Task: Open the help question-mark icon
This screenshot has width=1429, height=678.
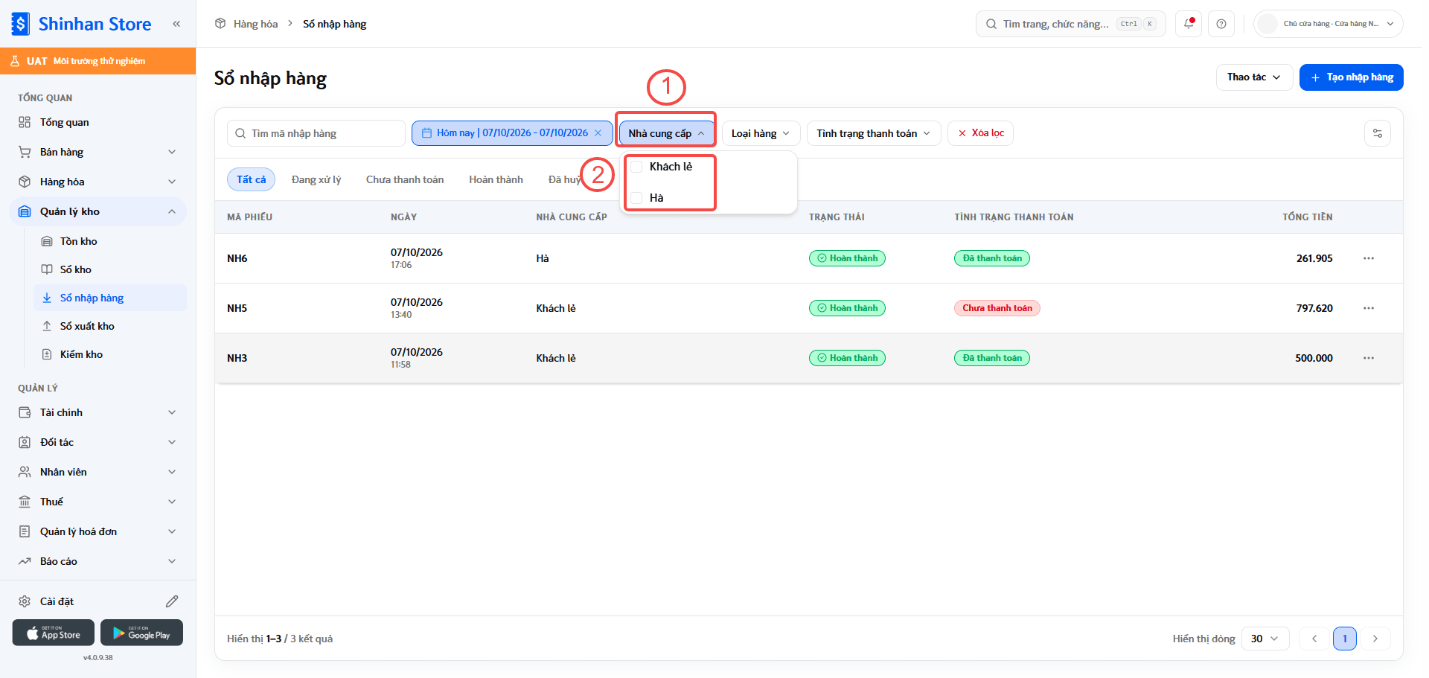Action: [1221, 24]
